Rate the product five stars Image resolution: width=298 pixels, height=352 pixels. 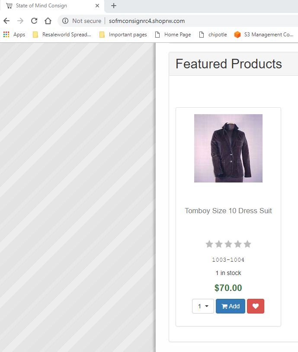point(247,244)
